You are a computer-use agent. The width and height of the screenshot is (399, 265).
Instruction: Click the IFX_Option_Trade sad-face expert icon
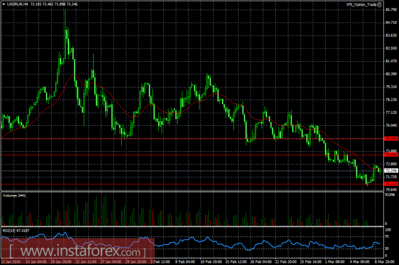(379, 5)
